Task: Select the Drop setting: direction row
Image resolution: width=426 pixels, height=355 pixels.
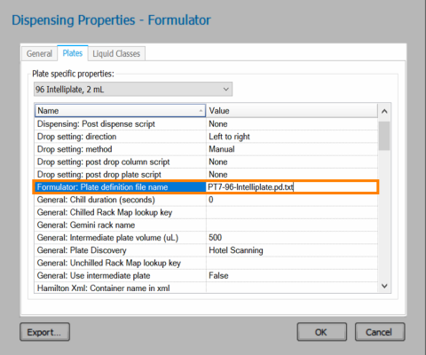Action: tap(206, 137)
